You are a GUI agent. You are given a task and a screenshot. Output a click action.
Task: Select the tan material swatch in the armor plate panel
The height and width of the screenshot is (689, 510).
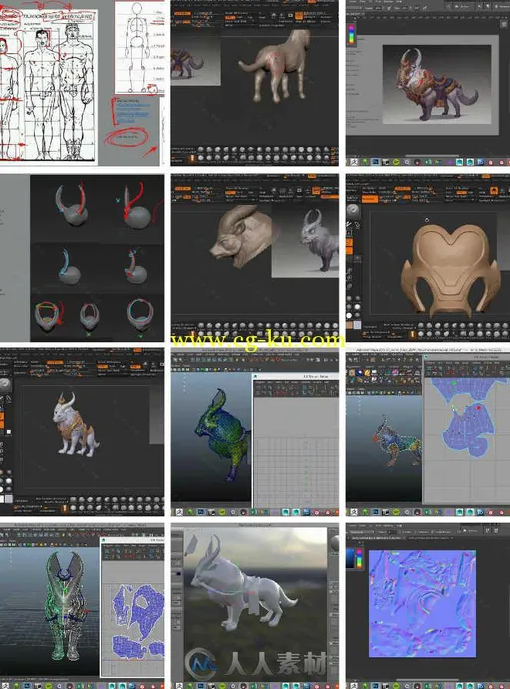(x=349, y=325)
